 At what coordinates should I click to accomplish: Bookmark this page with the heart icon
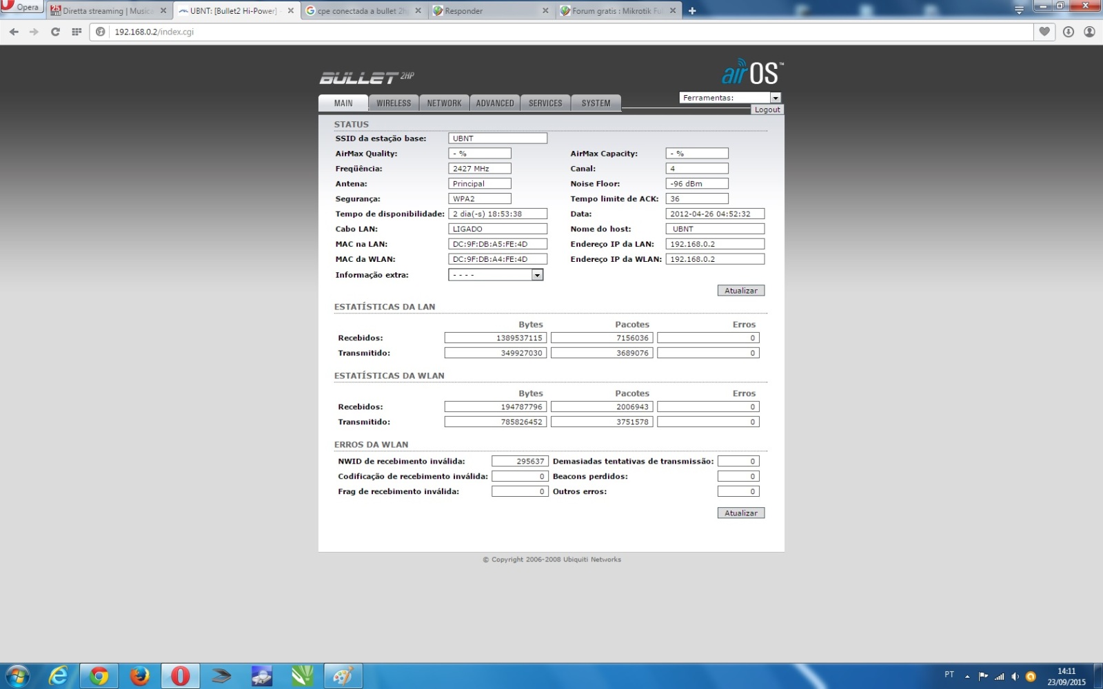(x=1044, y=32)
